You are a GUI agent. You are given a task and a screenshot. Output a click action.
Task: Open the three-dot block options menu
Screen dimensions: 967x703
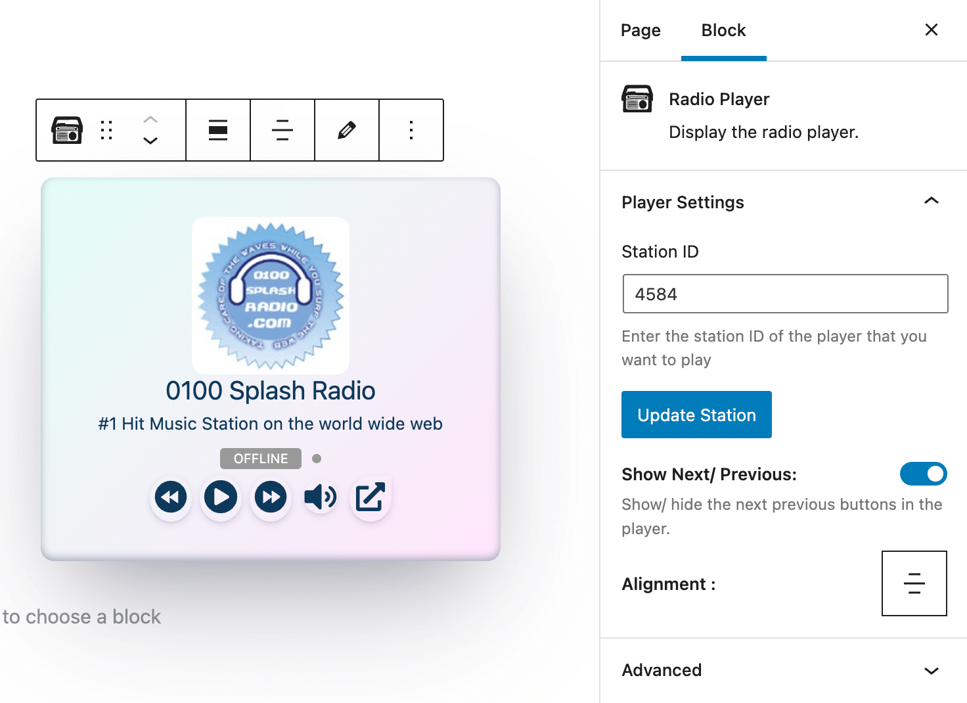coord(411,130)
